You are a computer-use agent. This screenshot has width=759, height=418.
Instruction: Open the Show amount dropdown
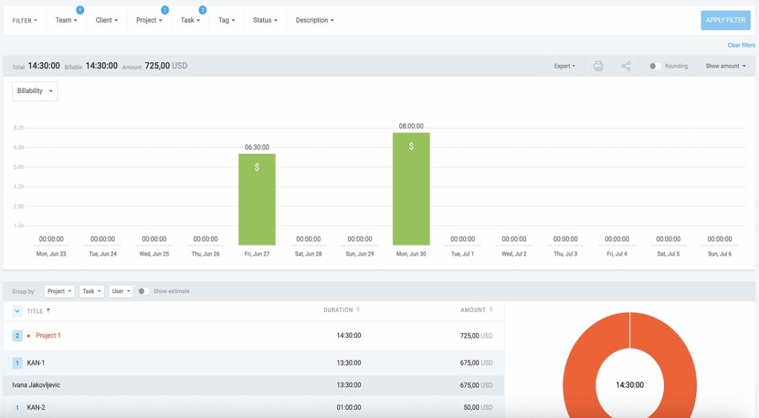point(725,66)
